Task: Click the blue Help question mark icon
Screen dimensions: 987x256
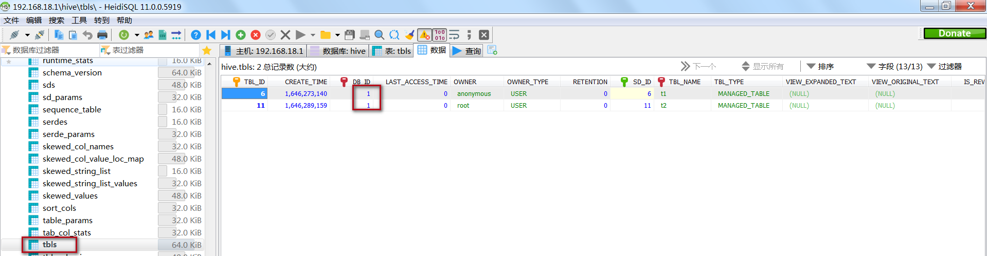Action: click(196, 35)
